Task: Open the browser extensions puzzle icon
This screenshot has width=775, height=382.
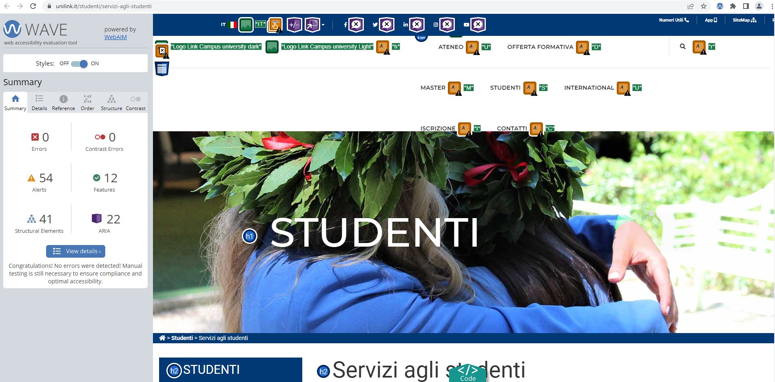Action: pyautogui.click(x=733, y=6)
